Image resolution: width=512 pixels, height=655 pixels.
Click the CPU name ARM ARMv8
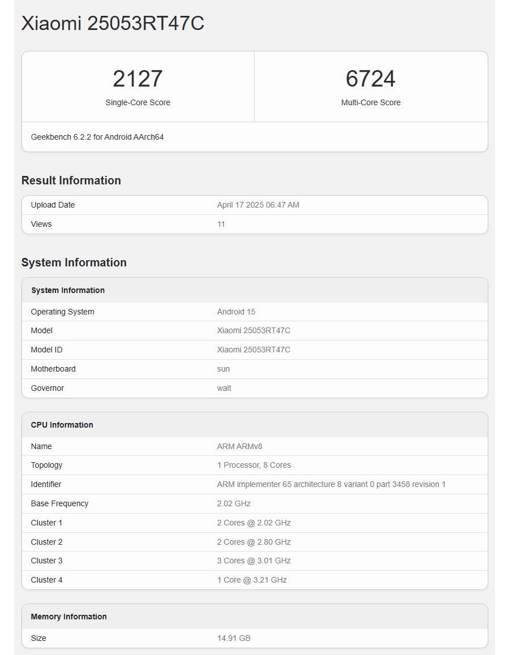(239, 446)
